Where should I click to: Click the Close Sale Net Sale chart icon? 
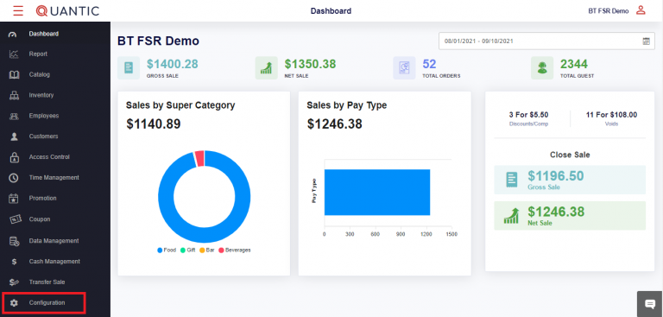[511, 215]
